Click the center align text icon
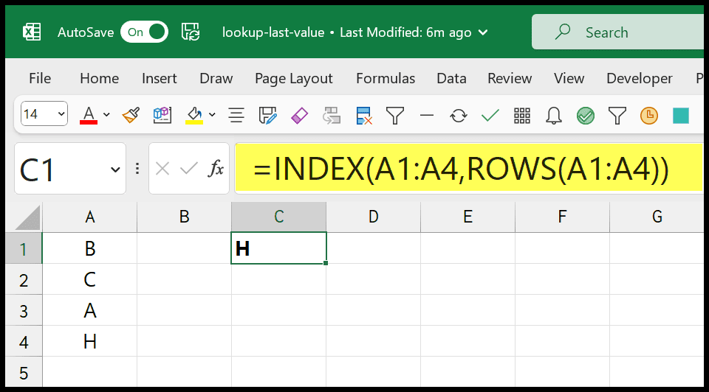 (x=236, y=116)
